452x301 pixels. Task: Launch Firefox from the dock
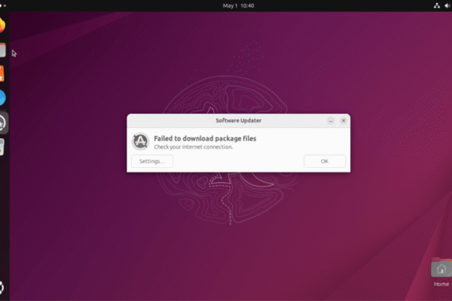click(2, 25)
